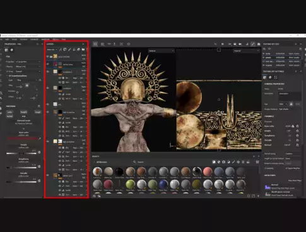Image resolution: width=306 pixels, height=232 pixels.
Task: Toggle the height channel button under Material
Action: click(x=23, y=112)
